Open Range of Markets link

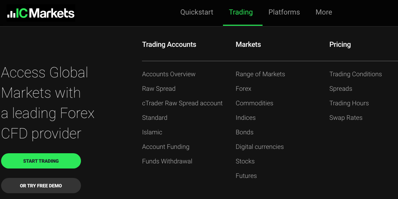pos(260,74)
